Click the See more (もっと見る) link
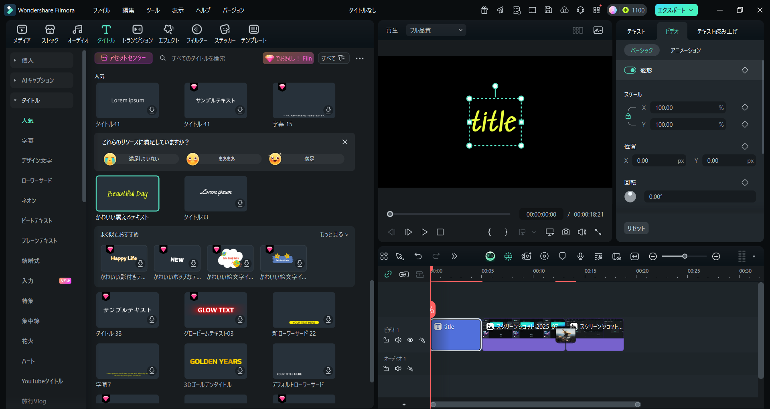The height and width of the screenshot is (409, 770). click(x=334, y=234)
